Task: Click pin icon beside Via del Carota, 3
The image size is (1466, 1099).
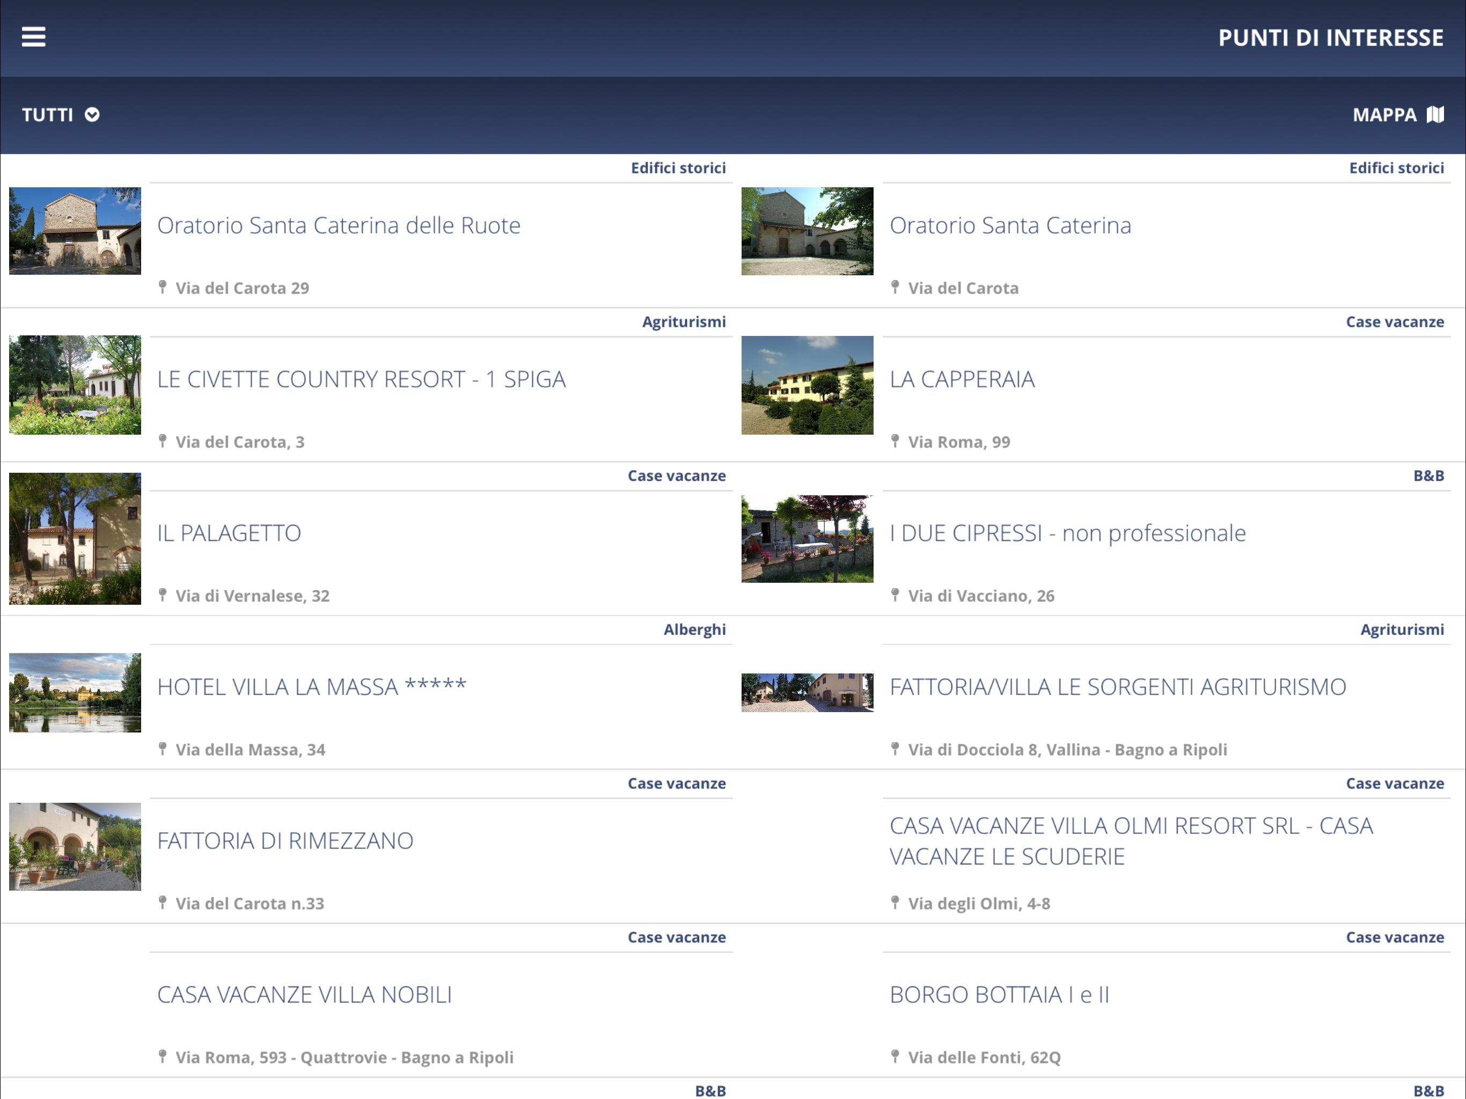Action: coord(163,441)
